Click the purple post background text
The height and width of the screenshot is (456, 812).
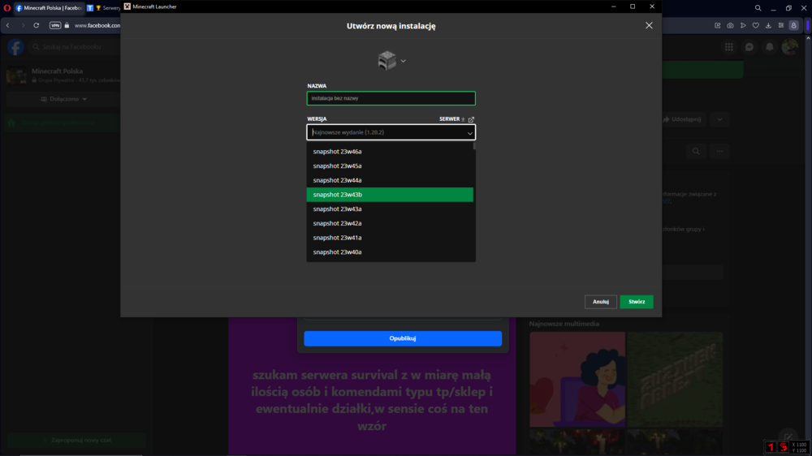tap(372, 400)
